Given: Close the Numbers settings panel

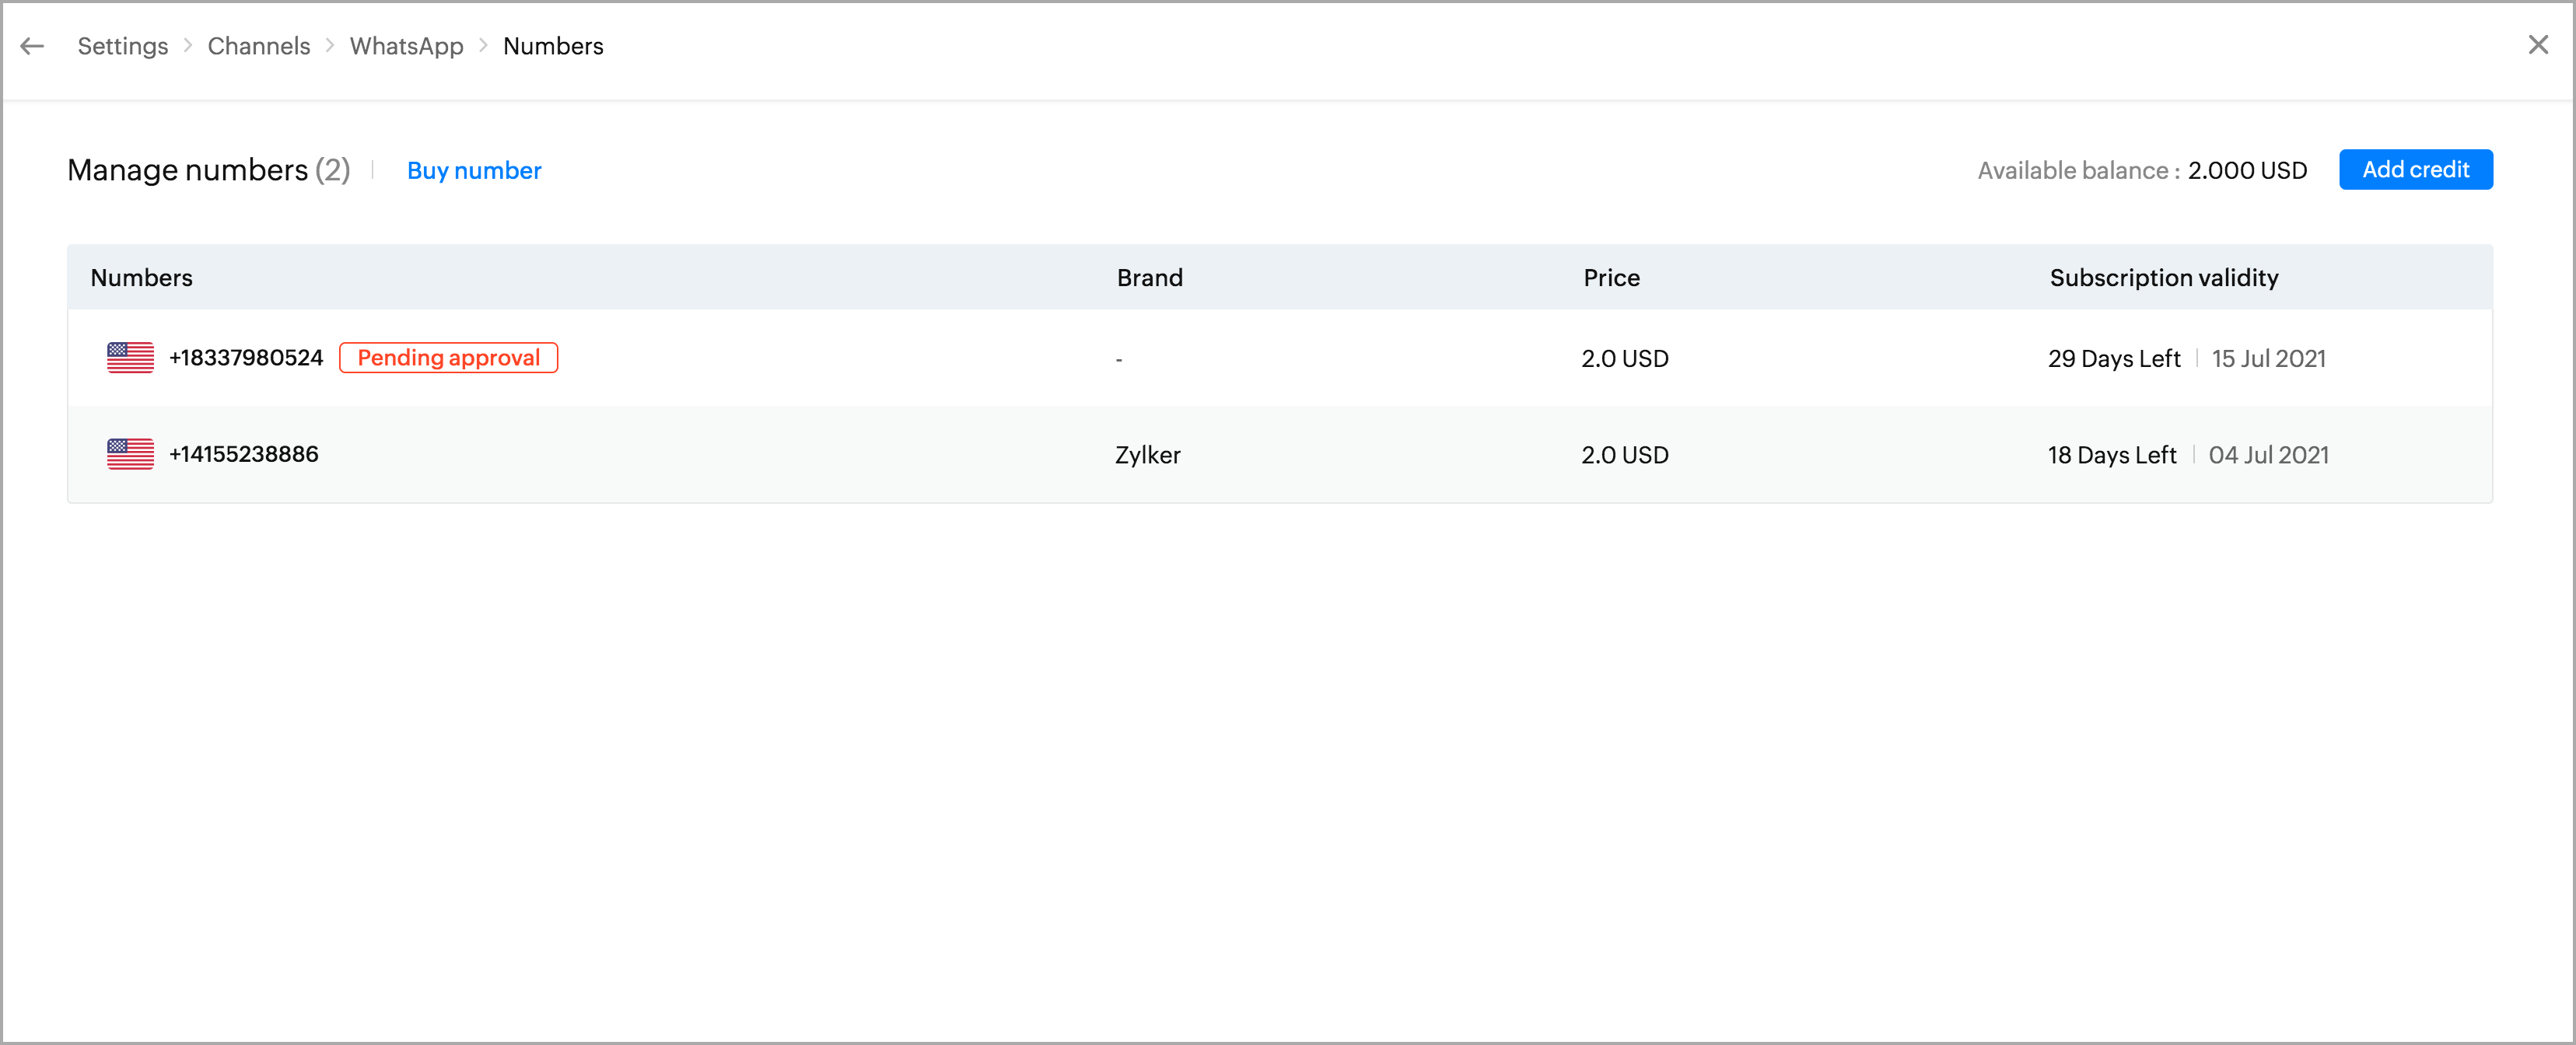Looking at the screenshot, I should point(2537,45).
